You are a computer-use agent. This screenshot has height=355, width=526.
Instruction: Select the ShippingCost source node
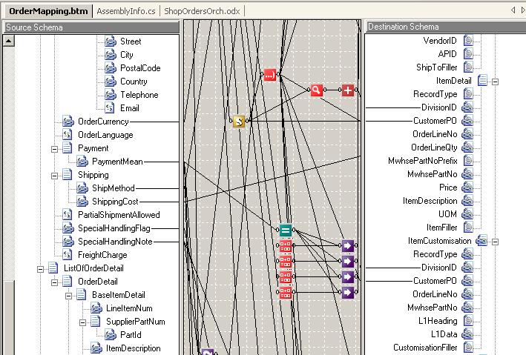tap(115, 202)
